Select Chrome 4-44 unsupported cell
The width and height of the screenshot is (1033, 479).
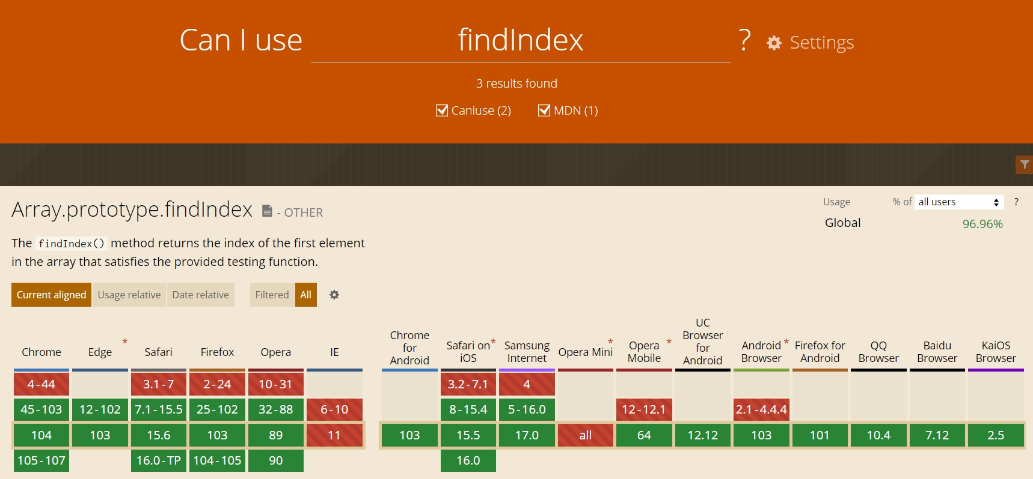pyautogui.click(x=41, y=384)
